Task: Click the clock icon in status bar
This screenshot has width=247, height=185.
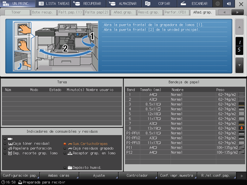Action: (3, 182)
